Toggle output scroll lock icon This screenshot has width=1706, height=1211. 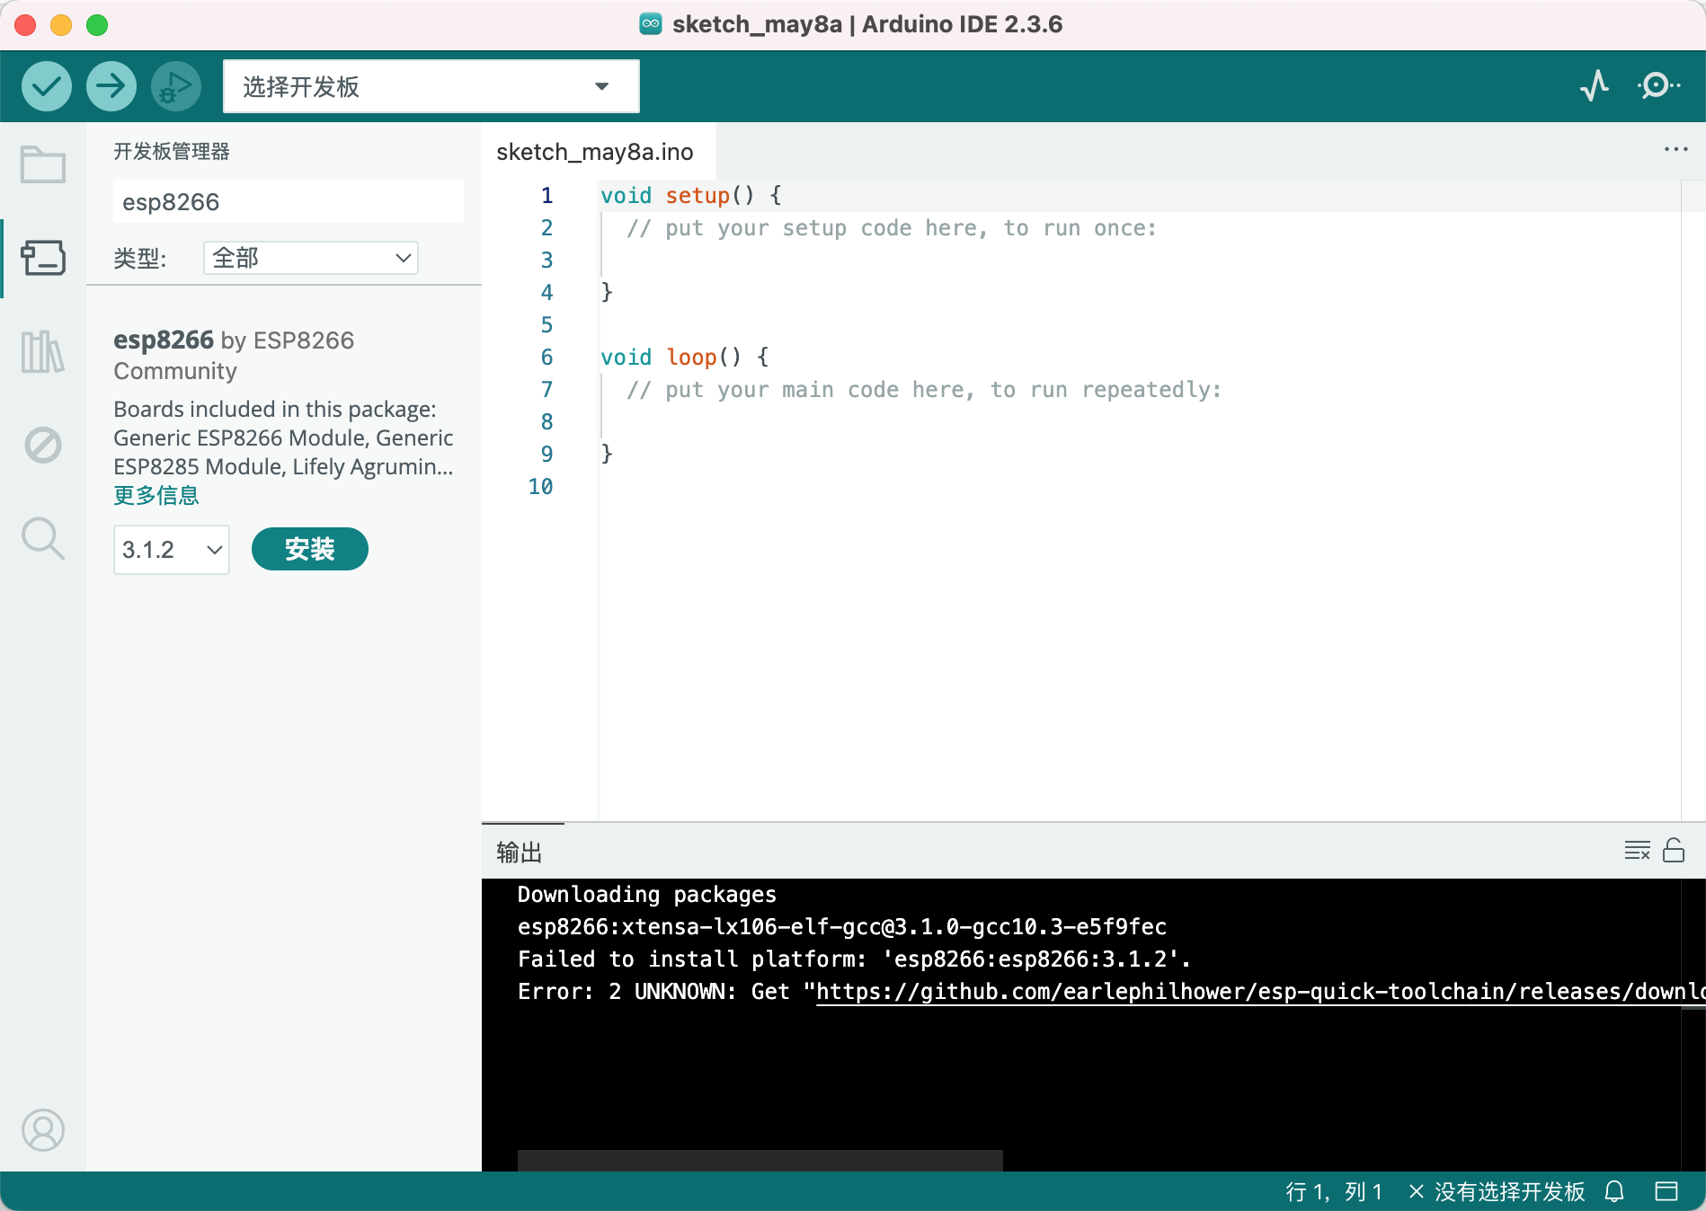click(1674, 850)
